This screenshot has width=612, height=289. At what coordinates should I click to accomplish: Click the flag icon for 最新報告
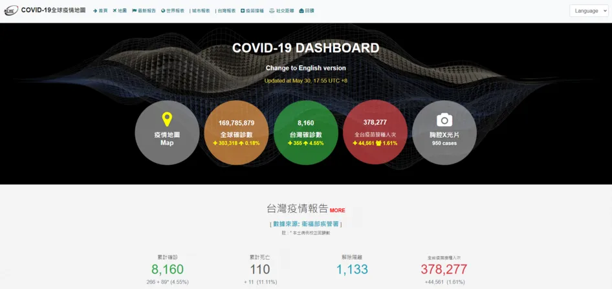pyautogui.click(x=134, y=11)
